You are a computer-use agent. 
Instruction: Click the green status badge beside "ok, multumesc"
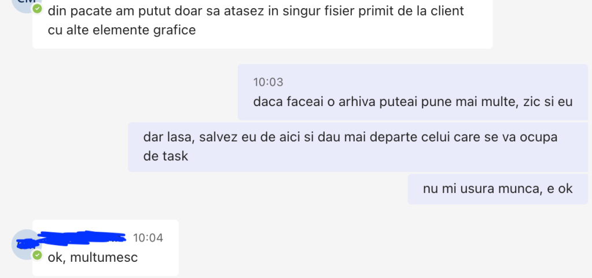tap(37, 255)
